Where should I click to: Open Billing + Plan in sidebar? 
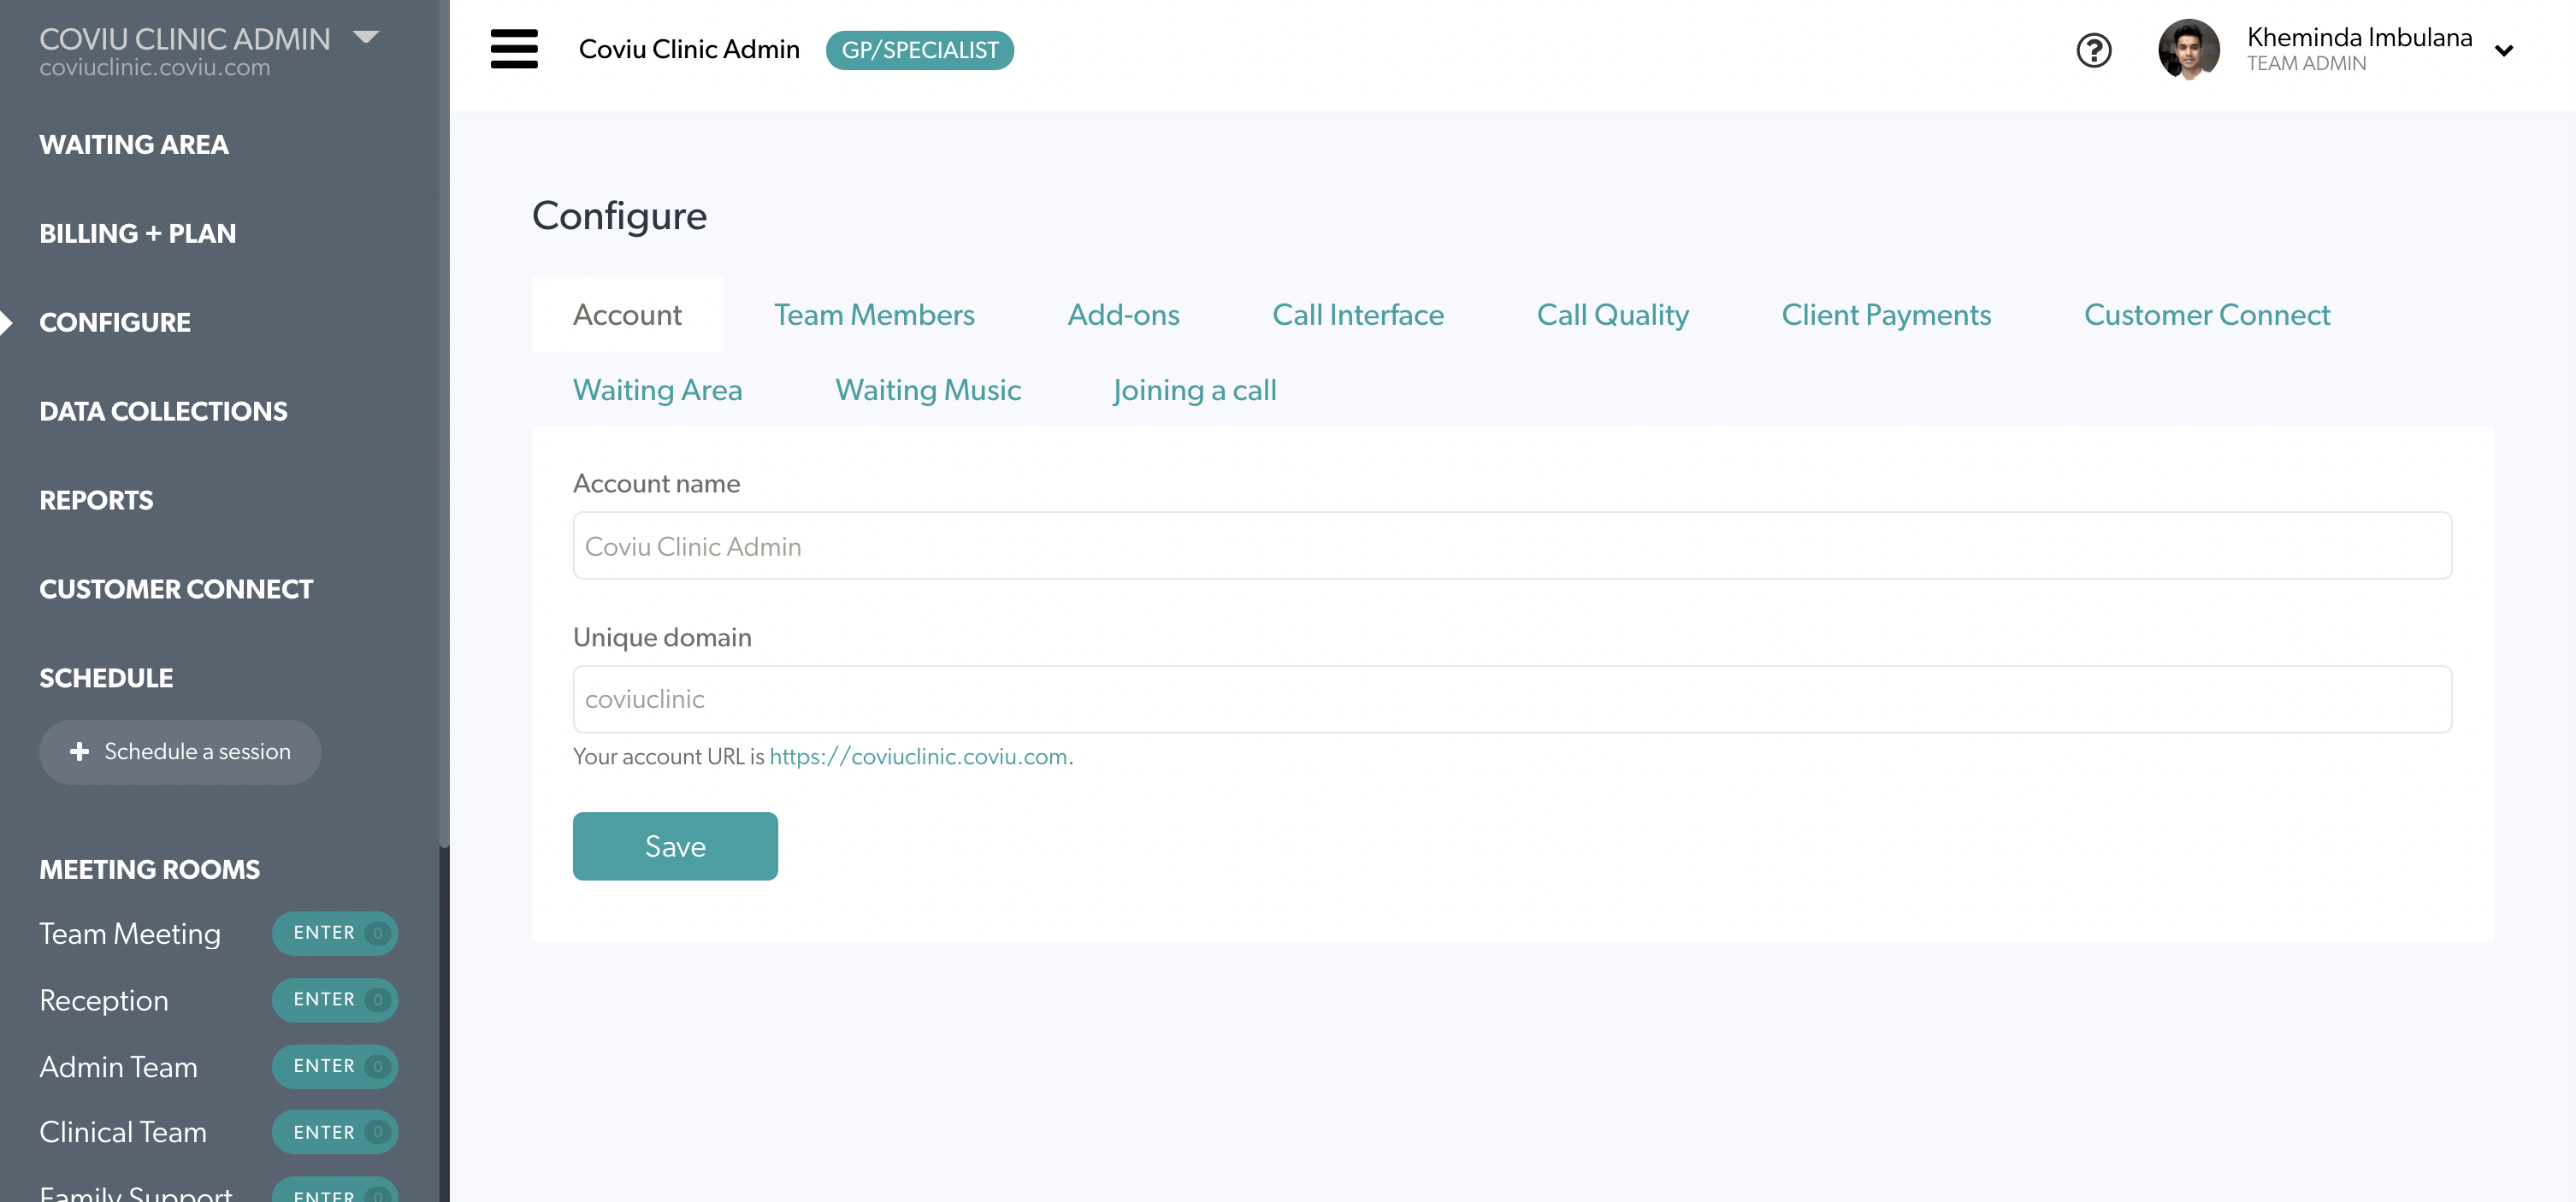coord(138,234)
